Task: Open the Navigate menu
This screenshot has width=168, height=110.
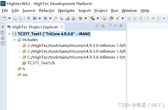Action: coord(66,11)
